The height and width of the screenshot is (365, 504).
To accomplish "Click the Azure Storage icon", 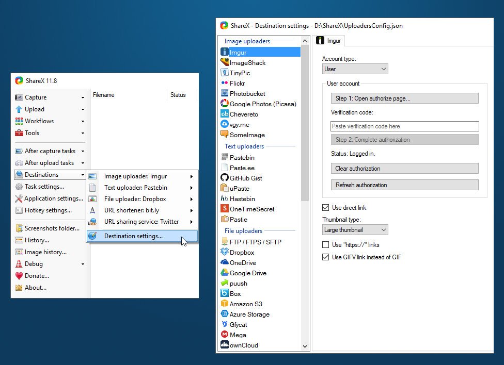I will click(x=225, y=313).
